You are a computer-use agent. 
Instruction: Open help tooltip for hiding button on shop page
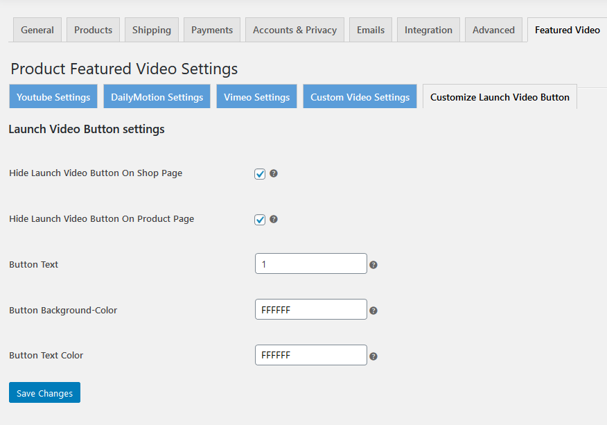pos(274,174)
